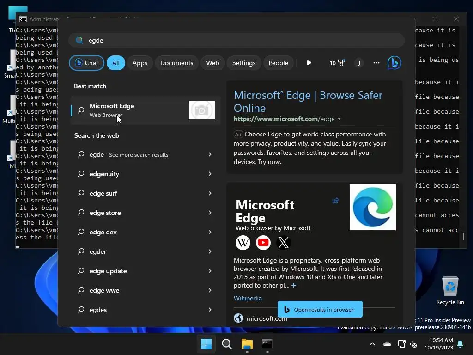Select the Settings filter tab

pos(244,63)
